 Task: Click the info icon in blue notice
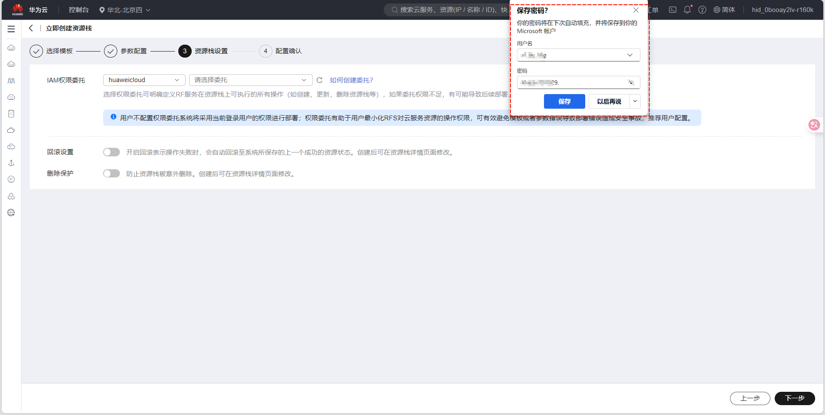[113, 117]
